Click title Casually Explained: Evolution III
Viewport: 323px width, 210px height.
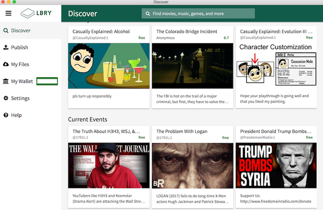click(276, 31)
